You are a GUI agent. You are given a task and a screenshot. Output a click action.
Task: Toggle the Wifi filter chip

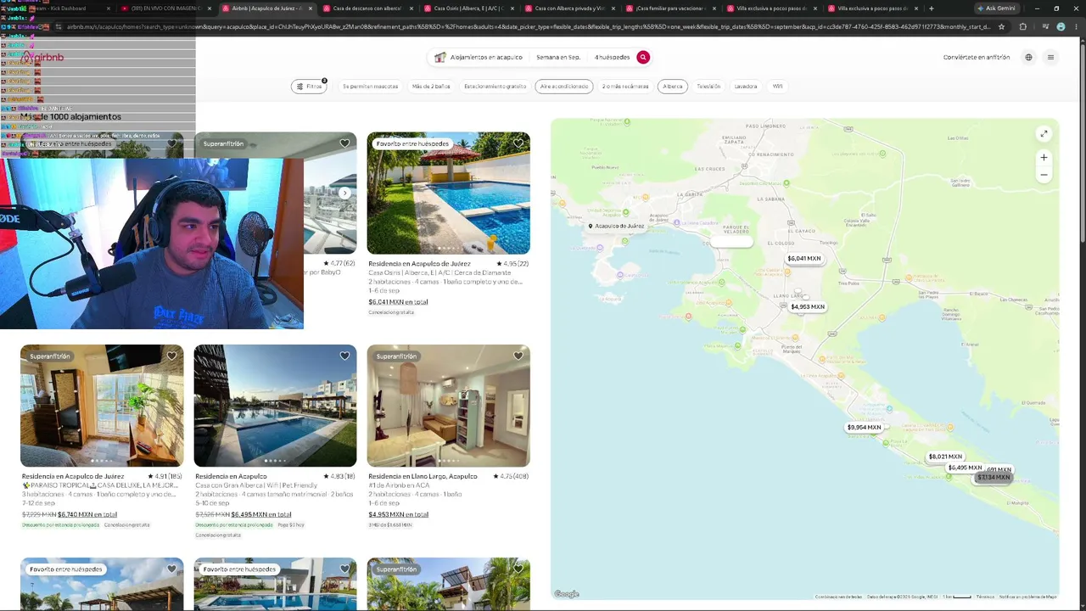coord(777,87)
